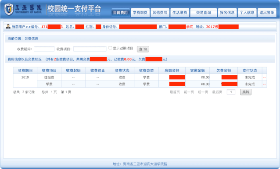Click the 收费状态 column header
Screen dimensions: 280x169
[x=122, y=70]
